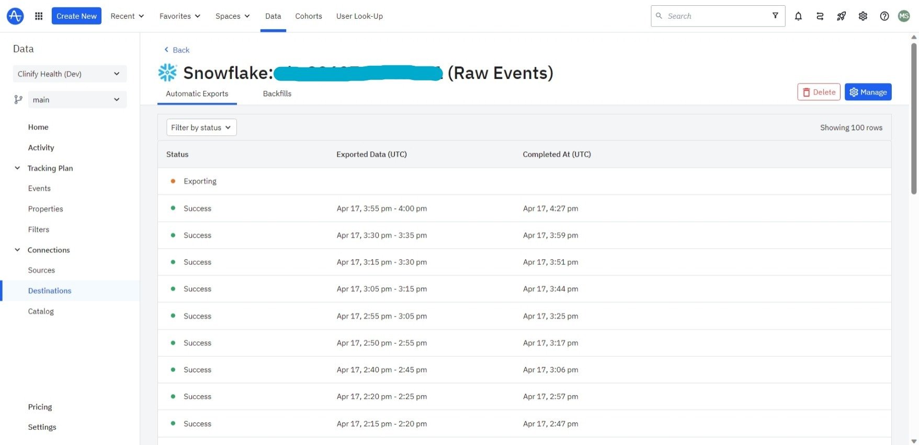Expand the Clinify Health (Dev) project selector
Screen dimensions: 919x445
point(70,74)
